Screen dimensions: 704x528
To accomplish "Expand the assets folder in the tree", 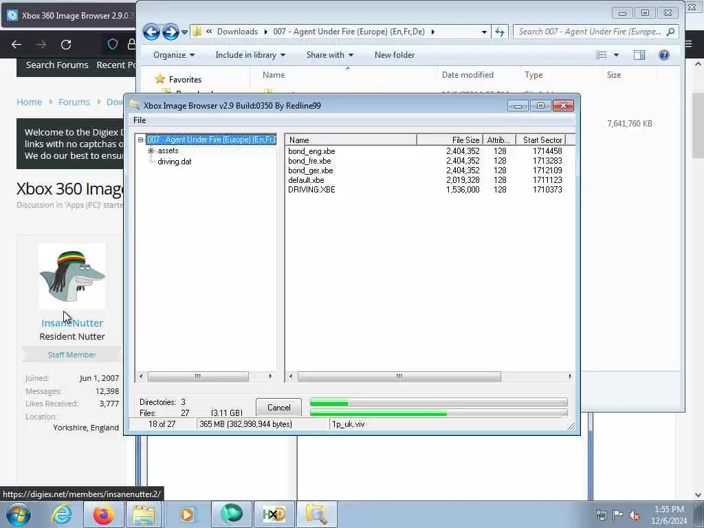I will coord(151,151).
